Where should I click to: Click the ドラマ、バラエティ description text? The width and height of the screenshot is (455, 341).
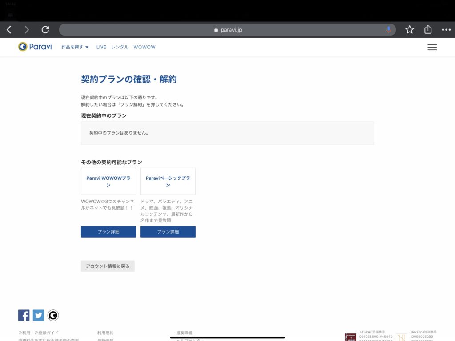click(x=167, y=211)
